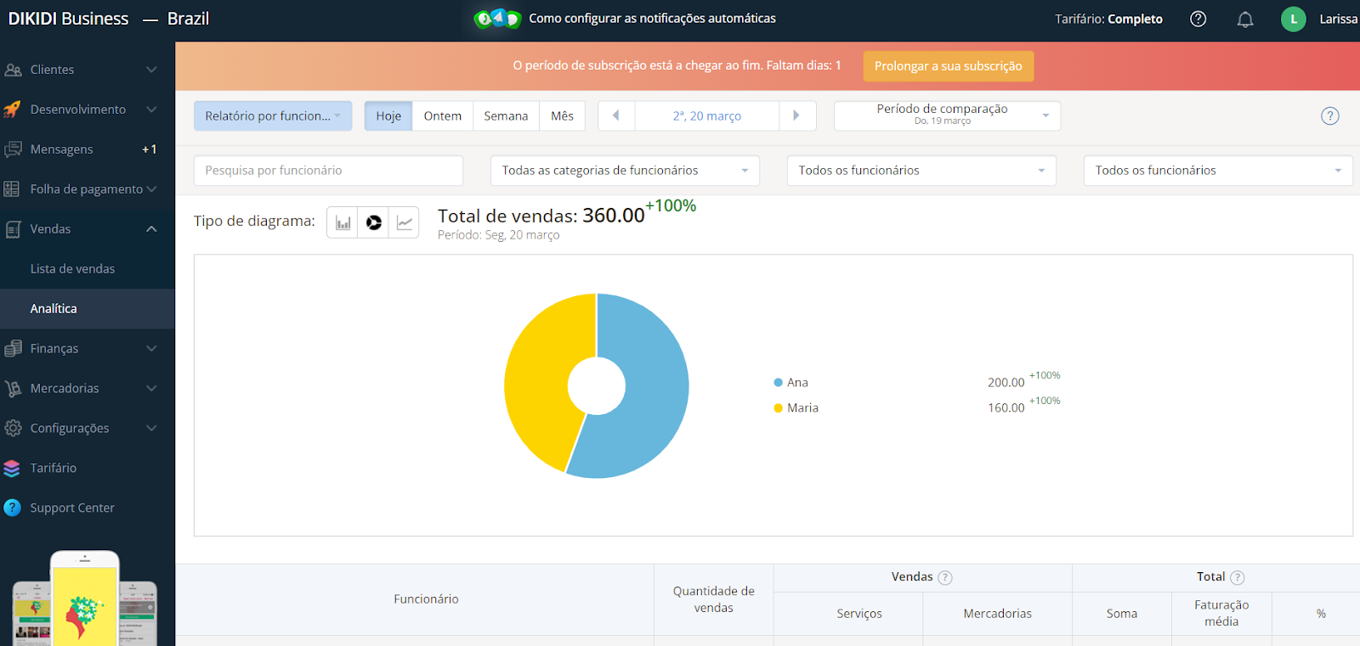This screenshot has width=1360, height=646.
Task: Select the bar chart diagram type
Action: (343, 222)
